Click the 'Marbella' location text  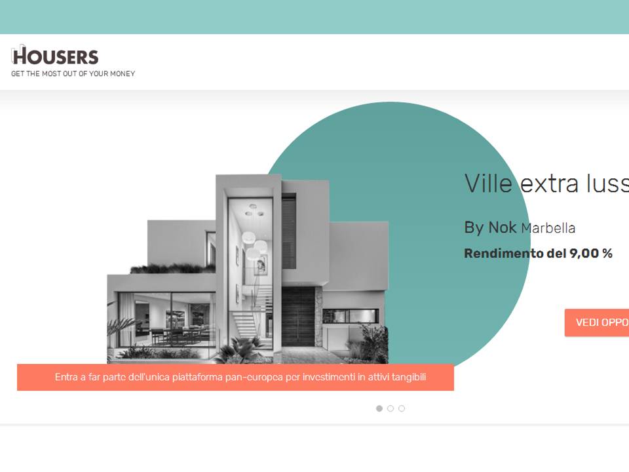point(548,228)
